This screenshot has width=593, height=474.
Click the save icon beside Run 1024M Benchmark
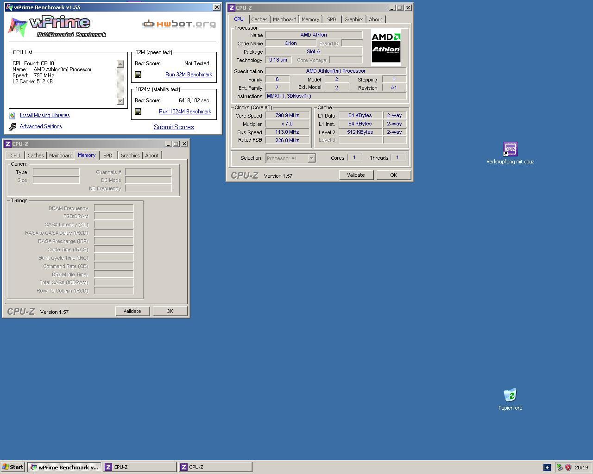pos(138,112)
